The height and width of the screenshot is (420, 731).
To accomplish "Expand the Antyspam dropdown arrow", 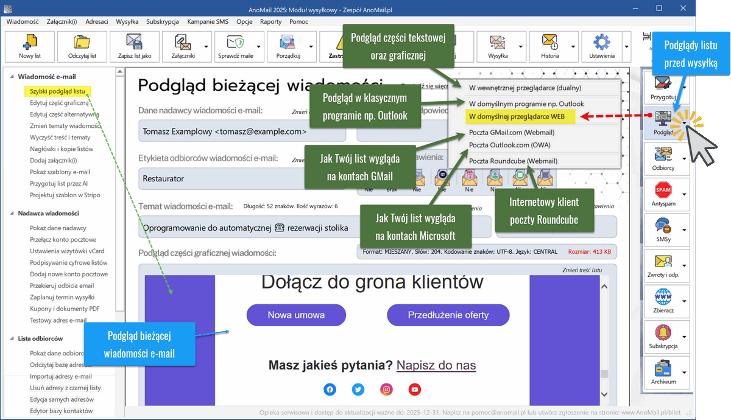I will click(684, 194).
